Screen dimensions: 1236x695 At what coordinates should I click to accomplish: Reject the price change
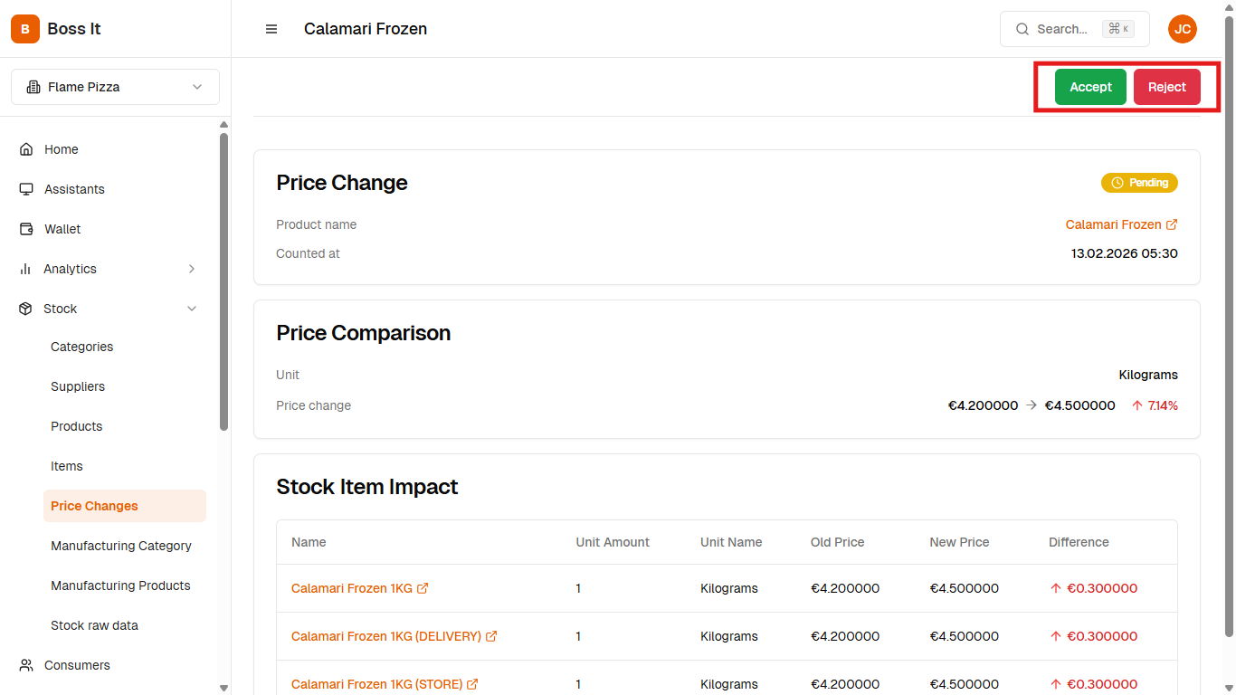pyautogui.click(x=1166, y=87)
